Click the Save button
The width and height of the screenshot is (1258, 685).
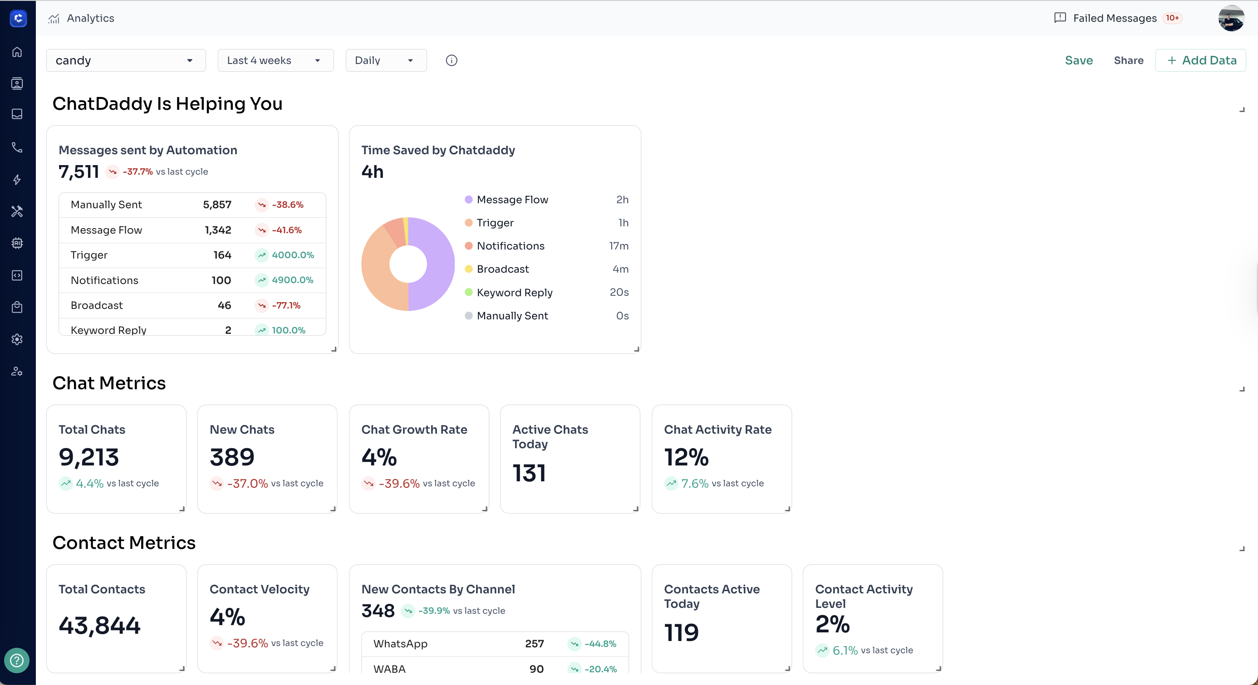[1079, 60]
